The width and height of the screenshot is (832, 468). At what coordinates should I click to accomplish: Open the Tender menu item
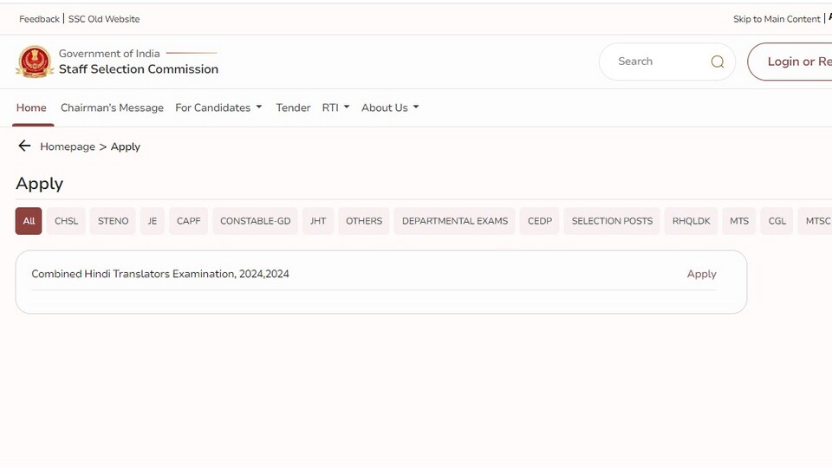coord(293,107)
